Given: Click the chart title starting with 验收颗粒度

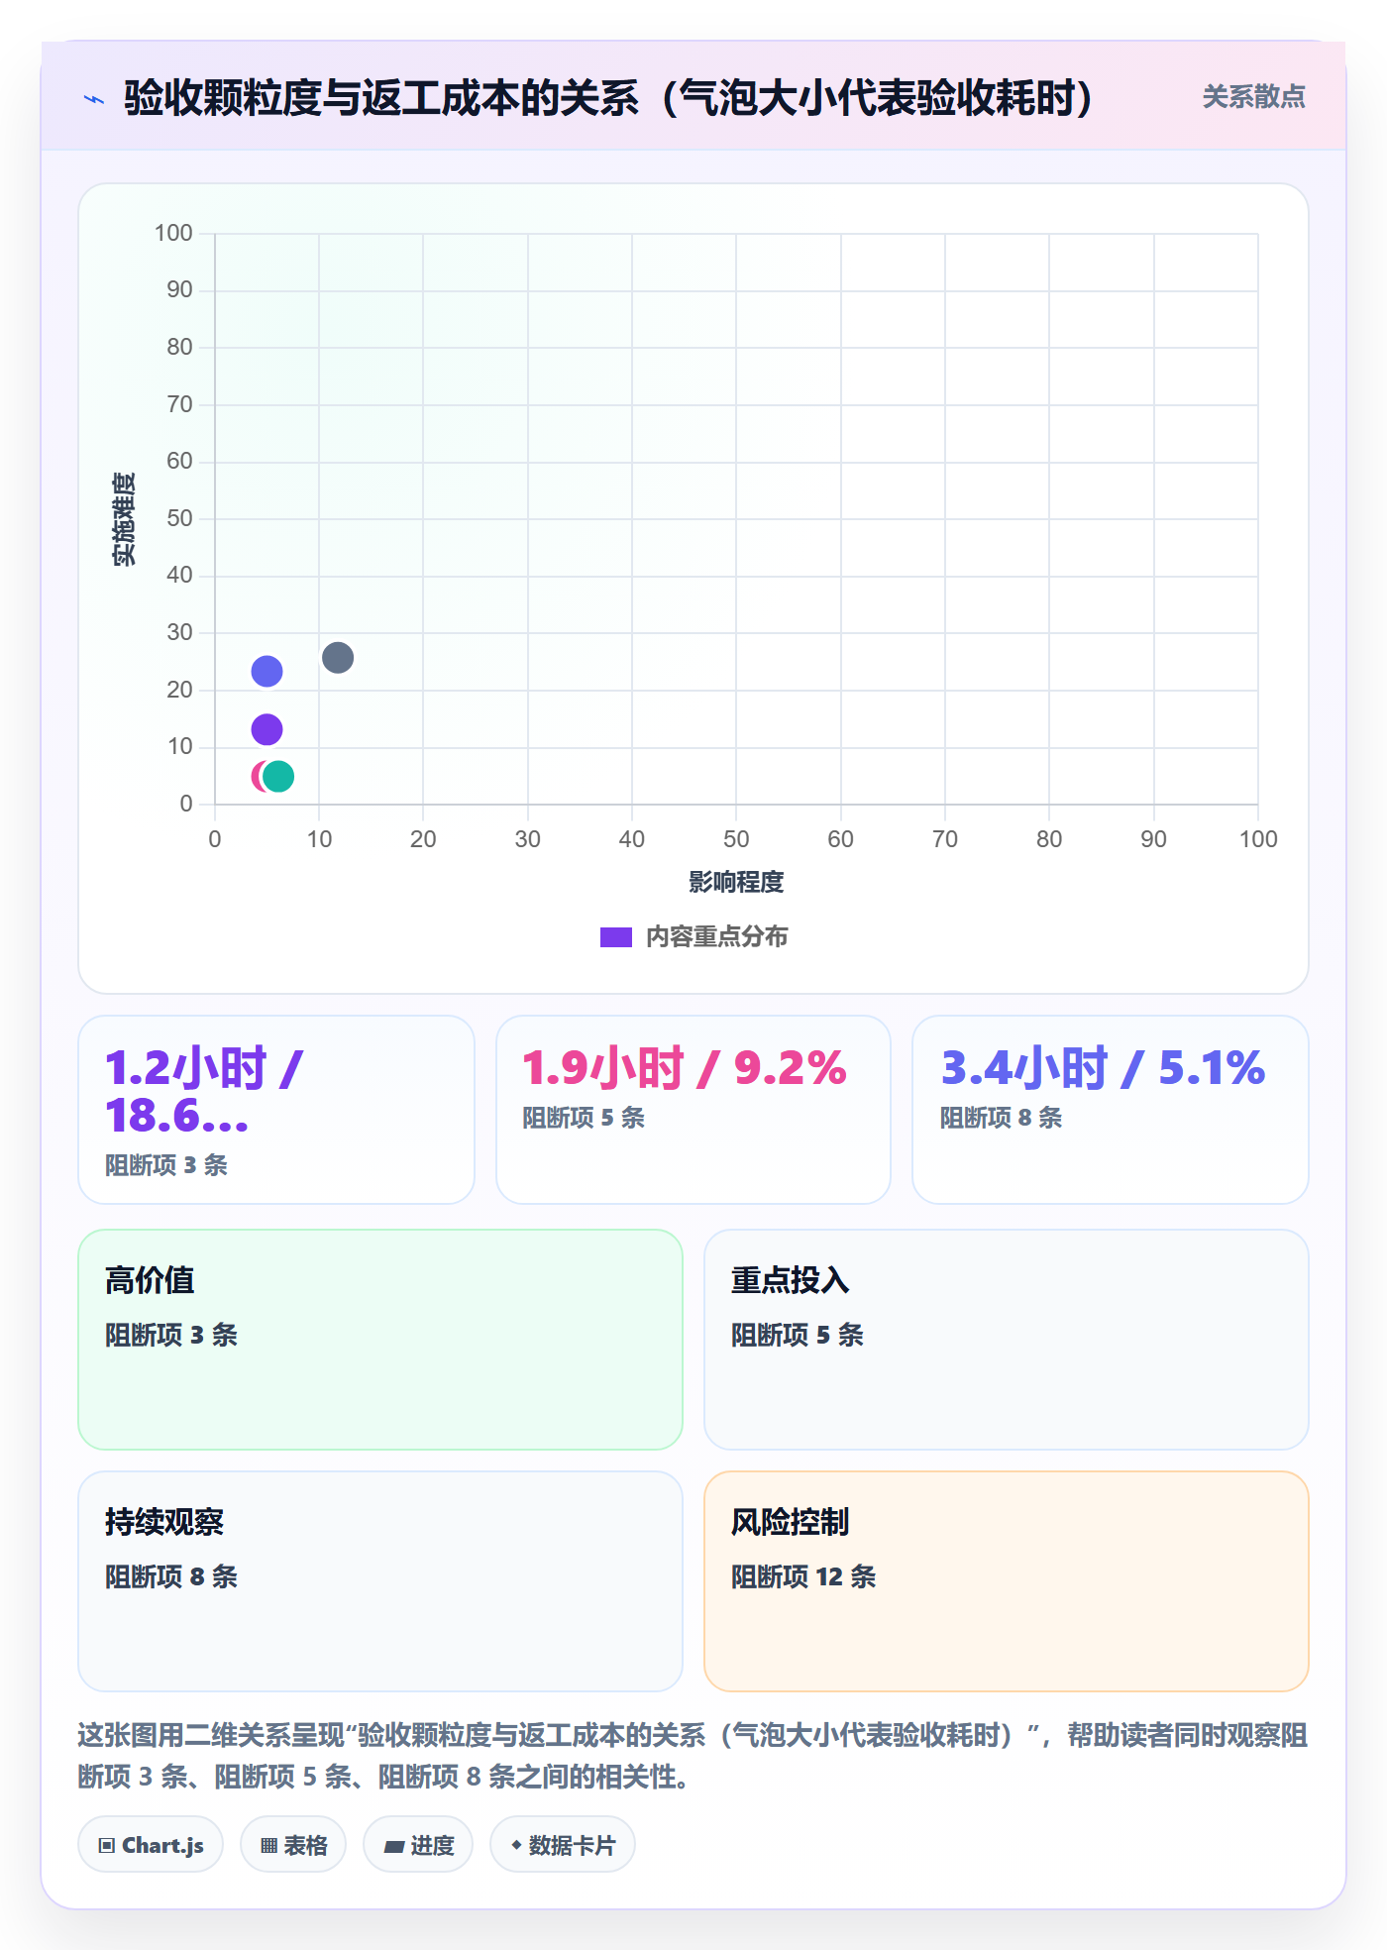Looking at the screenshot, I should (609, 98).
